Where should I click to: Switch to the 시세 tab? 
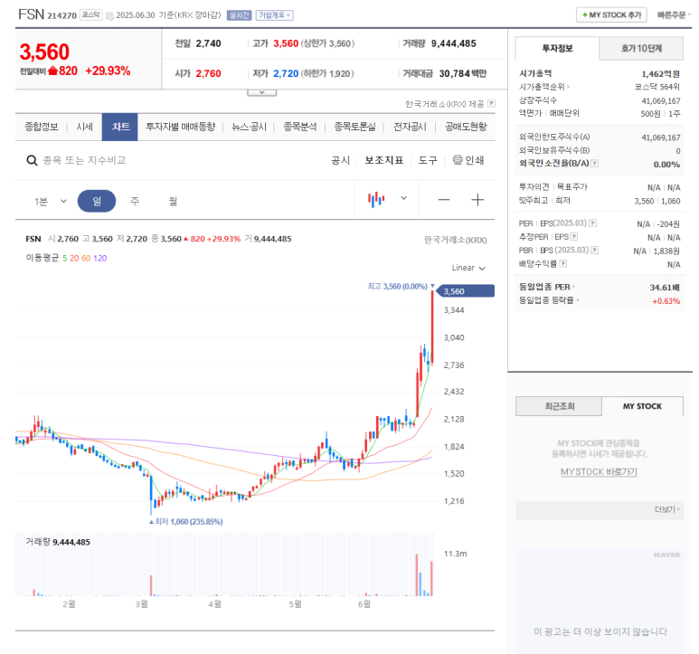(x=84, y=127)
